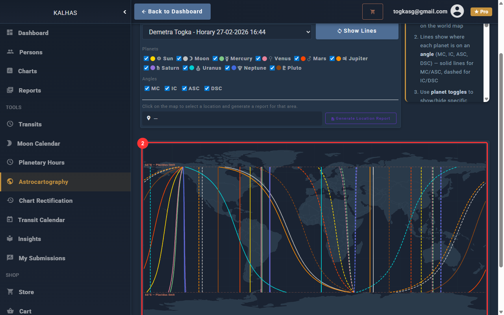Click the Moon Calendar crescent icon

(x=9, y=143)
